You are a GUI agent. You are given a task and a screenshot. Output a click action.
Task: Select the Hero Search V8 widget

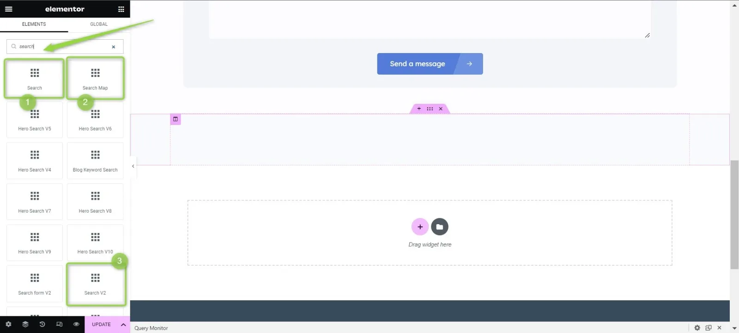coord(95,202)
